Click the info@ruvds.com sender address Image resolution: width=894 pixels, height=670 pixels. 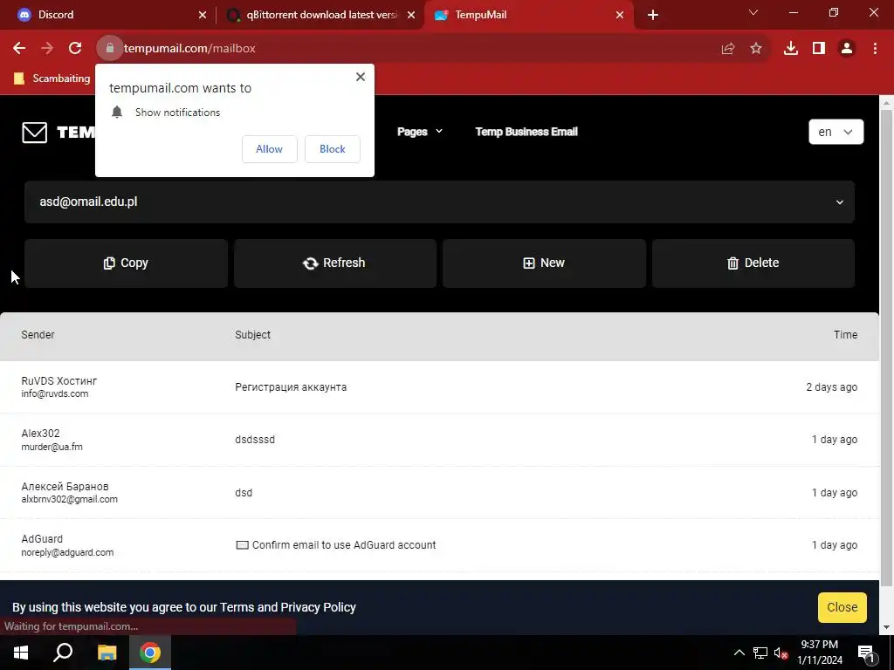tap(55, 393)
